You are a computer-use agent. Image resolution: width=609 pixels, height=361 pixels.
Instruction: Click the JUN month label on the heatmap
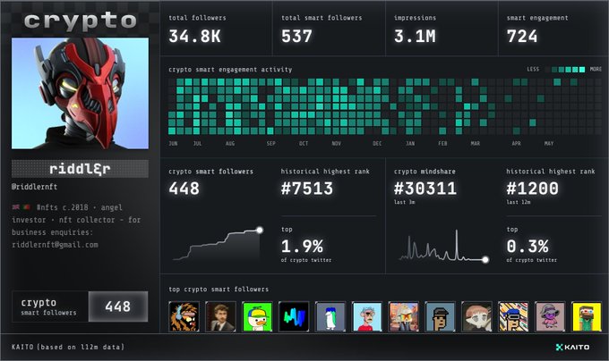click(173, 144)
